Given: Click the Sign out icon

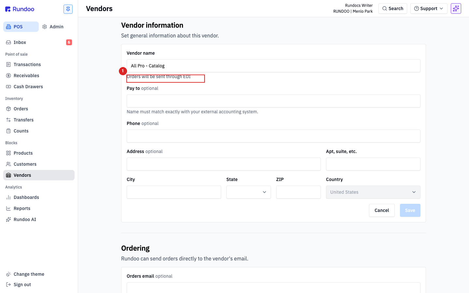Looking at the screenshot, I should (x=8, y=285).
